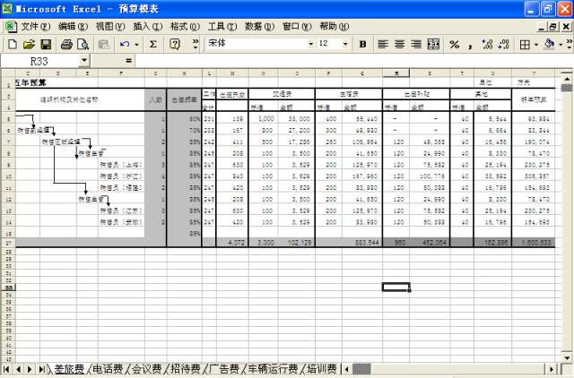Open Print Preview from the toolbar

pyautogui.click(x=83, y=44)
